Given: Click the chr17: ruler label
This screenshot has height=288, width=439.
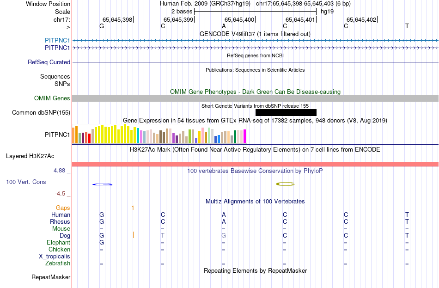Looking at the screenshot, I should coord(62,19).
